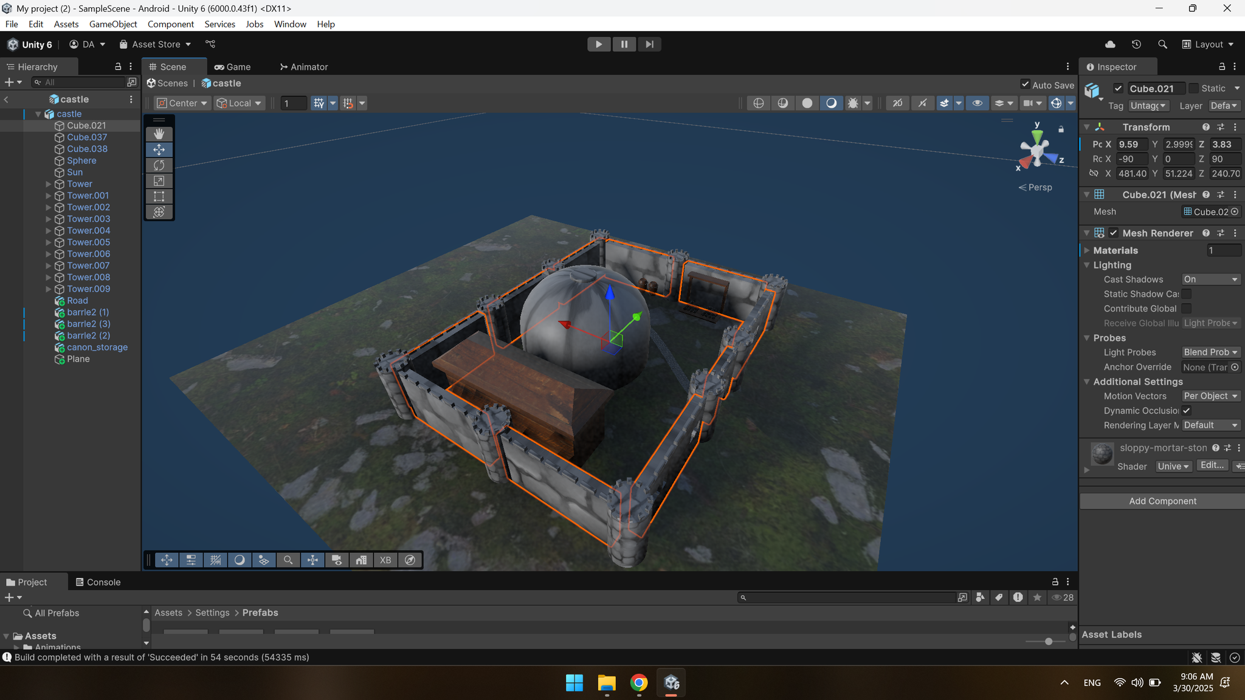Click the Edit button for material shader

coord(1212,465)
